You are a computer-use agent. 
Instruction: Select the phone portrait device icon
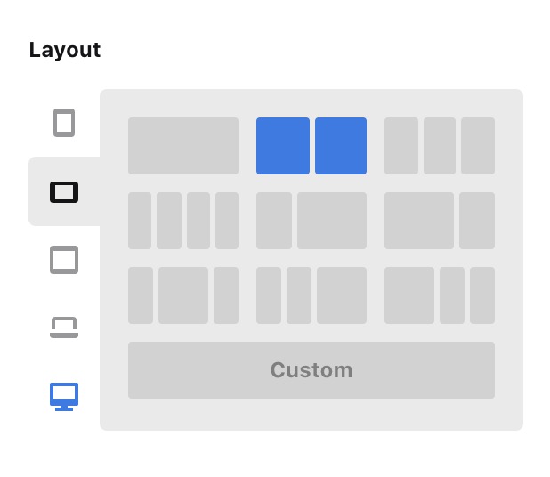pyautogui.click(x=64, y=123)
